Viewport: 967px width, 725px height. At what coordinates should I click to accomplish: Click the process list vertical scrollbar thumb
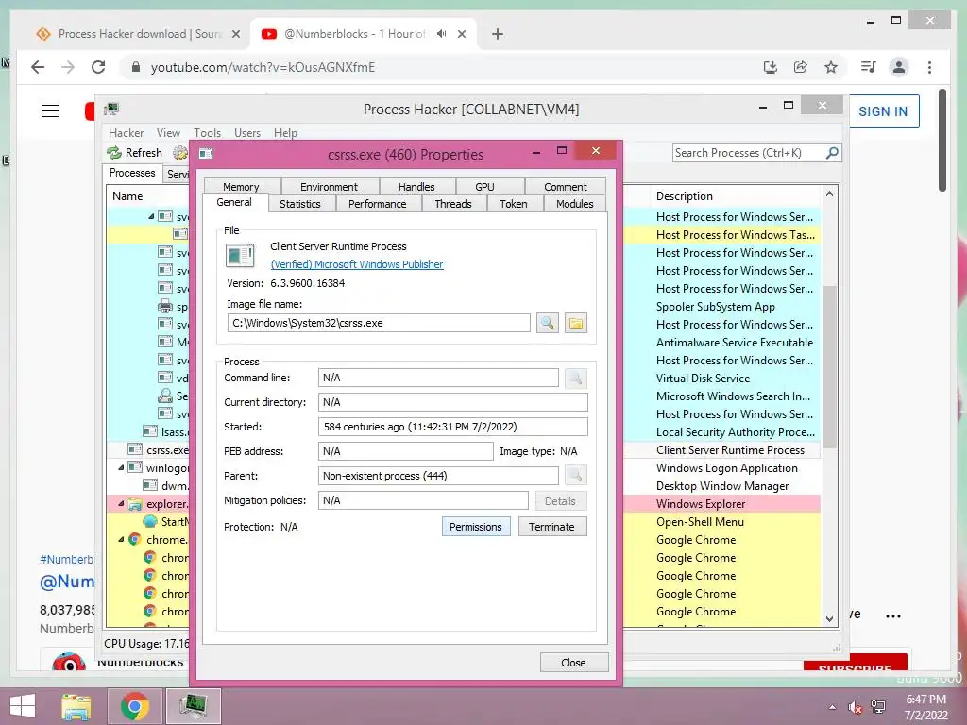829,367
